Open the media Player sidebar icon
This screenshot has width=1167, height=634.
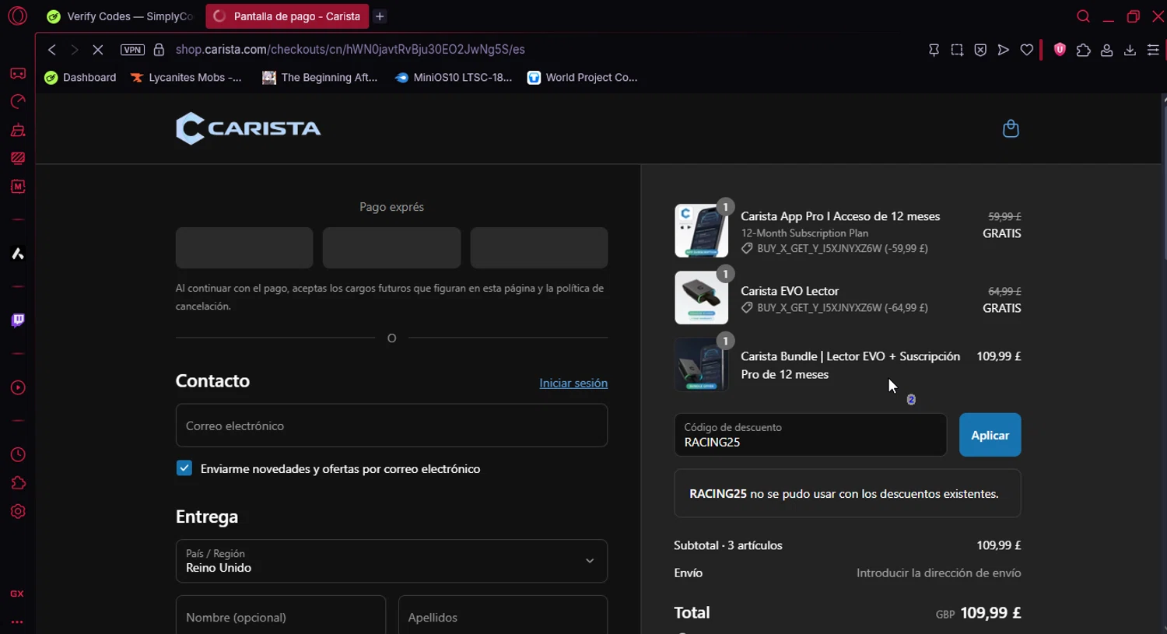coord(18,387)
